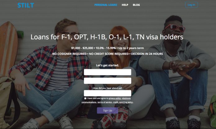The image size is (216, 129).
Task: Focus the second input field above How did you hear
Action: [107, 81]
